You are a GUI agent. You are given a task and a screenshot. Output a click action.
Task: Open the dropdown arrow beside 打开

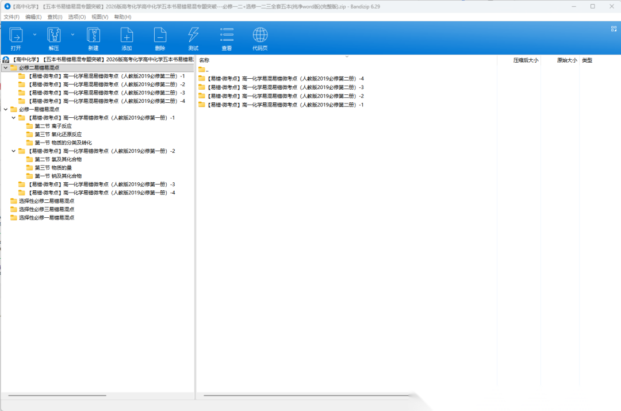pos(34,34)
